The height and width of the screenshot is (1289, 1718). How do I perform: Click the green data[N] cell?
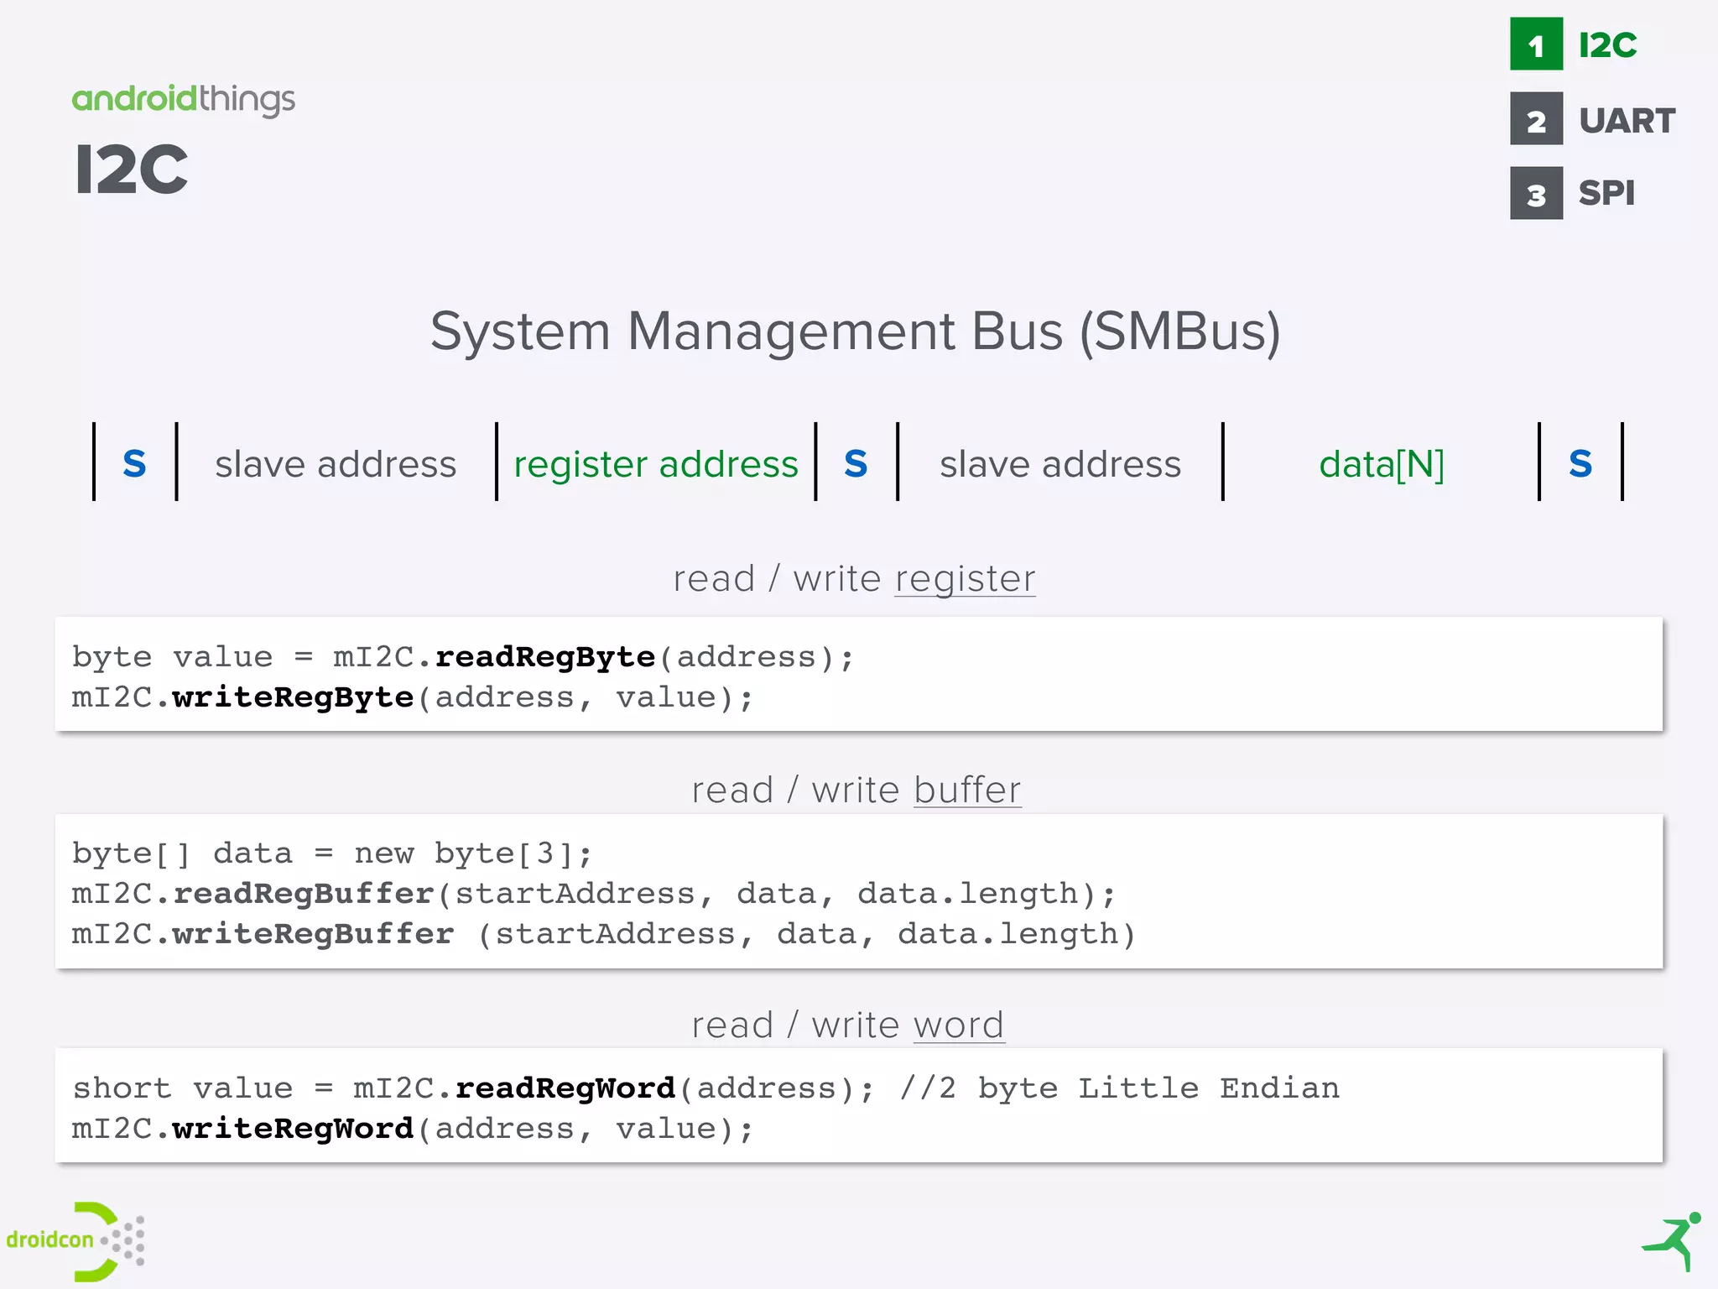coord(1381,464)
